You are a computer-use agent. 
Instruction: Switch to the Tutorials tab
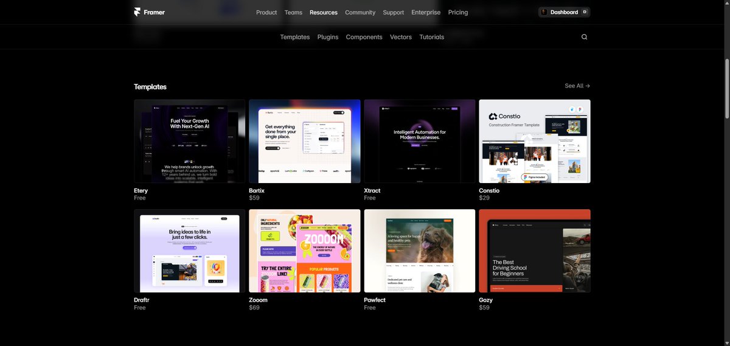[432, 37]
